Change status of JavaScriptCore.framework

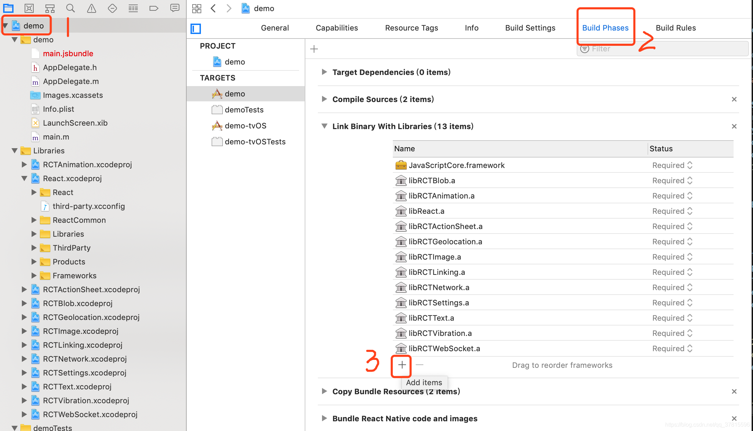coord(672,165)
